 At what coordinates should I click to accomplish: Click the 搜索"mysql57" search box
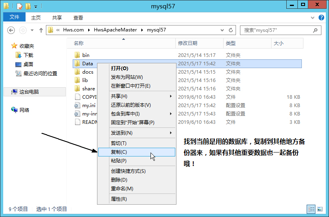tap(277, 30)
